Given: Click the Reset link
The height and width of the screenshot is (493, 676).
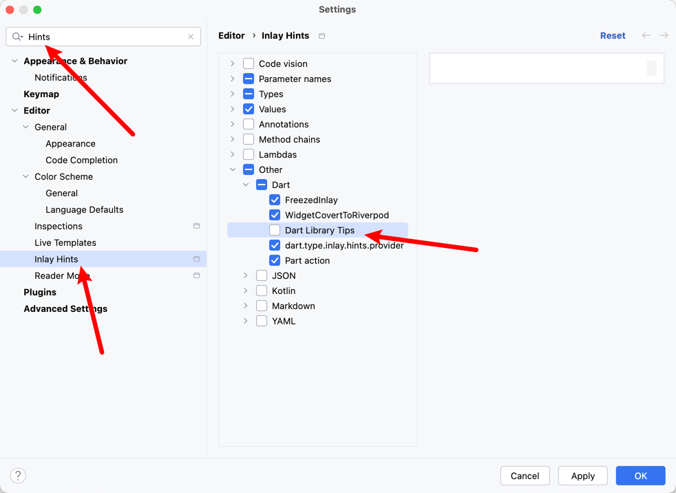Looking at the screenshot, I should click(x=612, y=35).
